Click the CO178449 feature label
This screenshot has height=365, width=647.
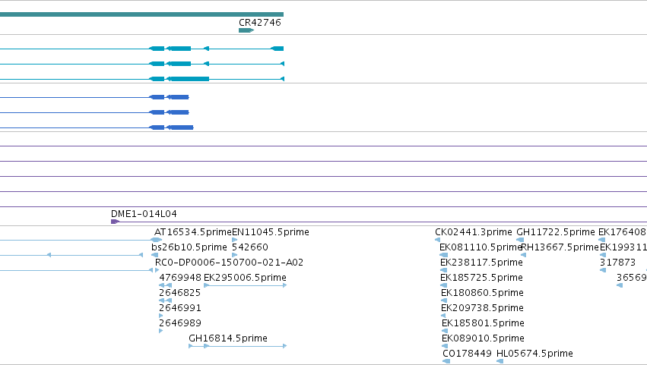coord(467,354)
